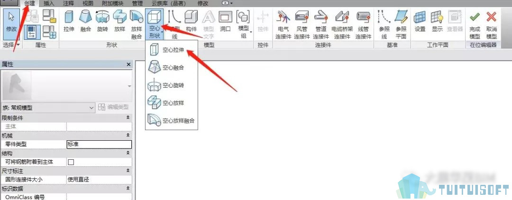
Task: Click the 放样 sweep tool
Action: [119, 21]
